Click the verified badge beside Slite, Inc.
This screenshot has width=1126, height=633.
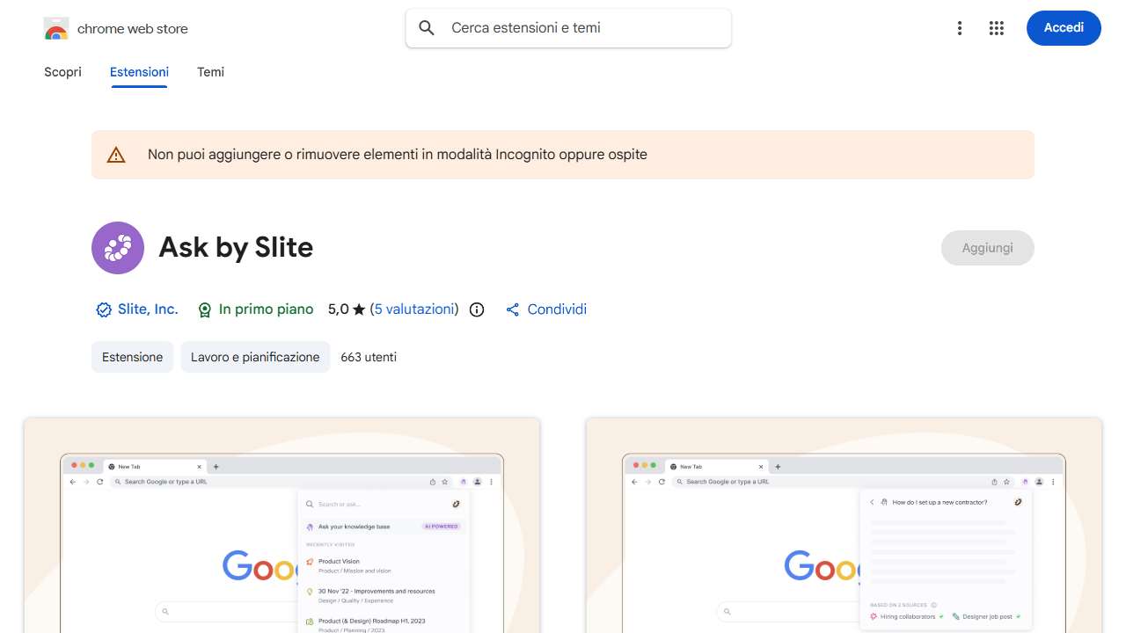[x=104, y=309]
